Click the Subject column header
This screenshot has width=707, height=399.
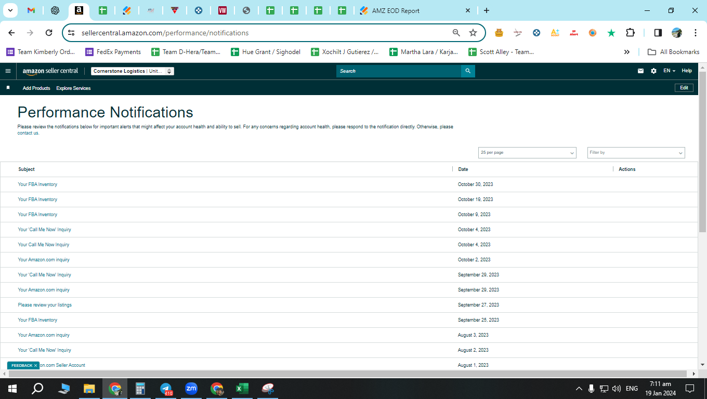point(27,169)
